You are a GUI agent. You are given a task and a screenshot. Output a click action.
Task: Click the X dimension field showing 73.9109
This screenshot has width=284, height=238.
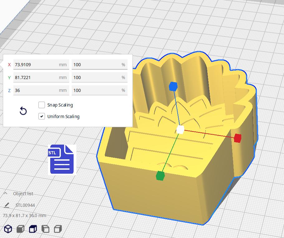coord(41,65)
